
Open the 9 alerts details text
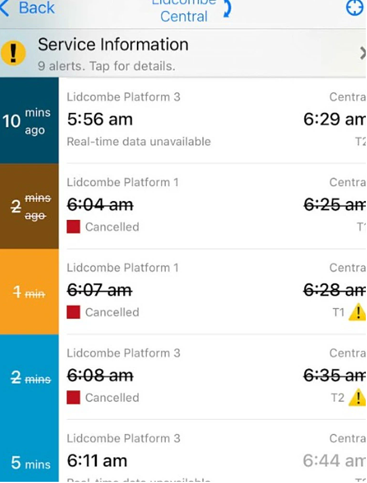[x=107, y=66]
